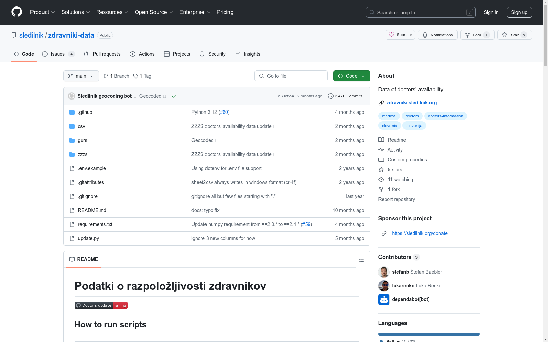
Task: Click the Go to file input
Action: 291,76
